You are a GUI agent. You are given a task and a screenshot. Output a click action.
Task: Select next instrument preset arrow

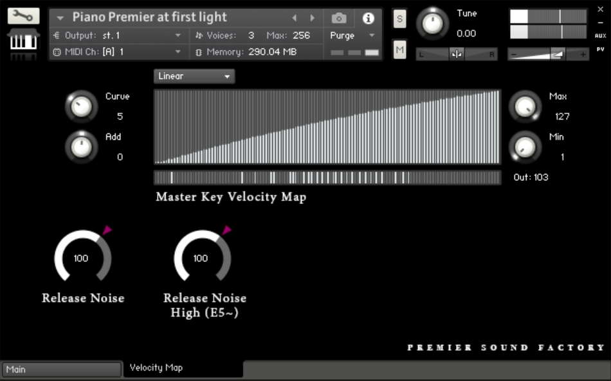click(x=312, y=18)
